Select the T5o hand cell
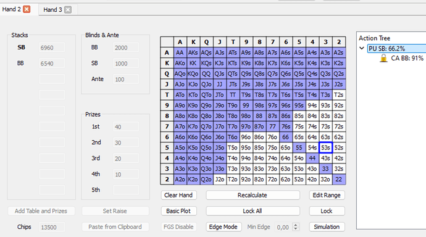 tap(233, 148)
